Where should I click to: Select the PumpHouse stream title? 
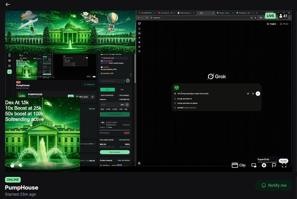pos(22,188)
